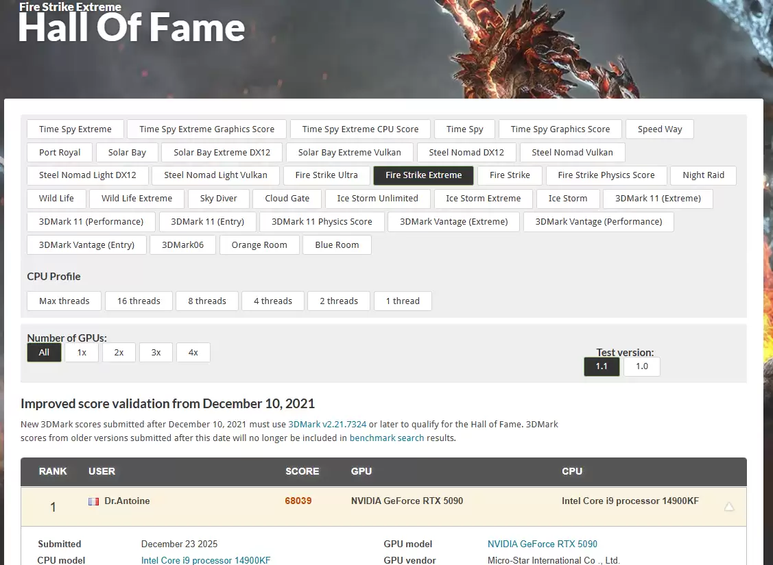Open the NVIDIA GeForce RTX 5090 GPU model link
773x565 pixels.
(x=542, y=544)
